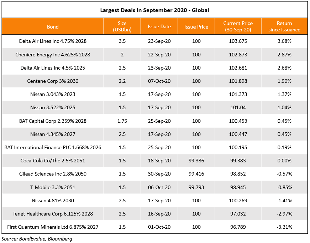Select 'Tenet Healthcare Corp 6.125% 2028' cell
Image resolution: width=310 pixels, height=243 pixels.
(x=53, y=214)
